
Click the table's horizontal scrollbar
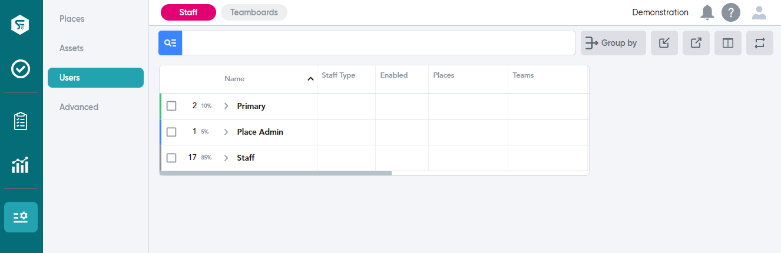276,173
